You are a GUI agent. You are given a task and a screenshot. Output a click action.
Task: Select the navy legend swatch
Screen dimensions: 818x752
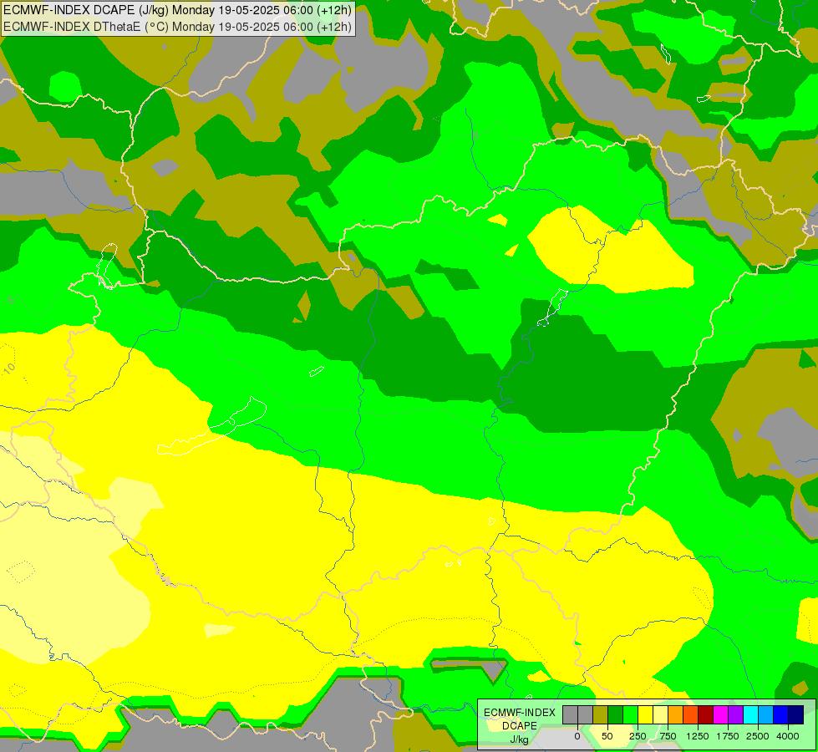pyautogui.click(x=796, y=715)
